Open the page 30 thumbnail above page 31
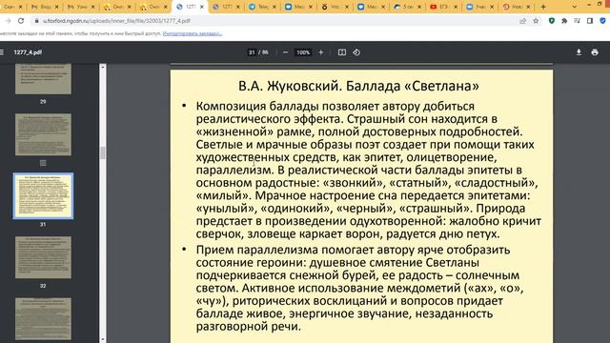Image resolution: width=610 pixels, height=343 pixels. point(43,134)
